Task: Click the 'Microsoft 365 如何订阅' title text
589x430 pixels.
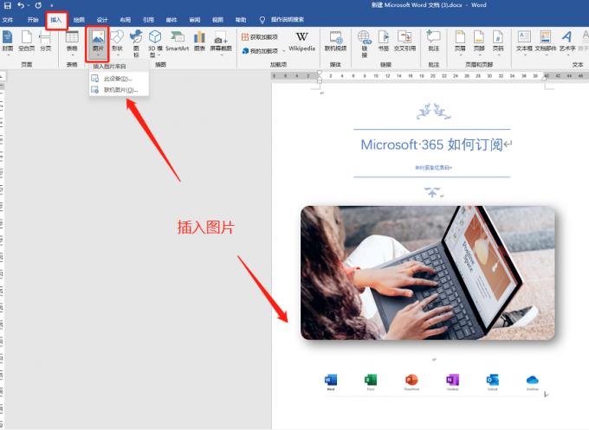Action: coord(431,144)
